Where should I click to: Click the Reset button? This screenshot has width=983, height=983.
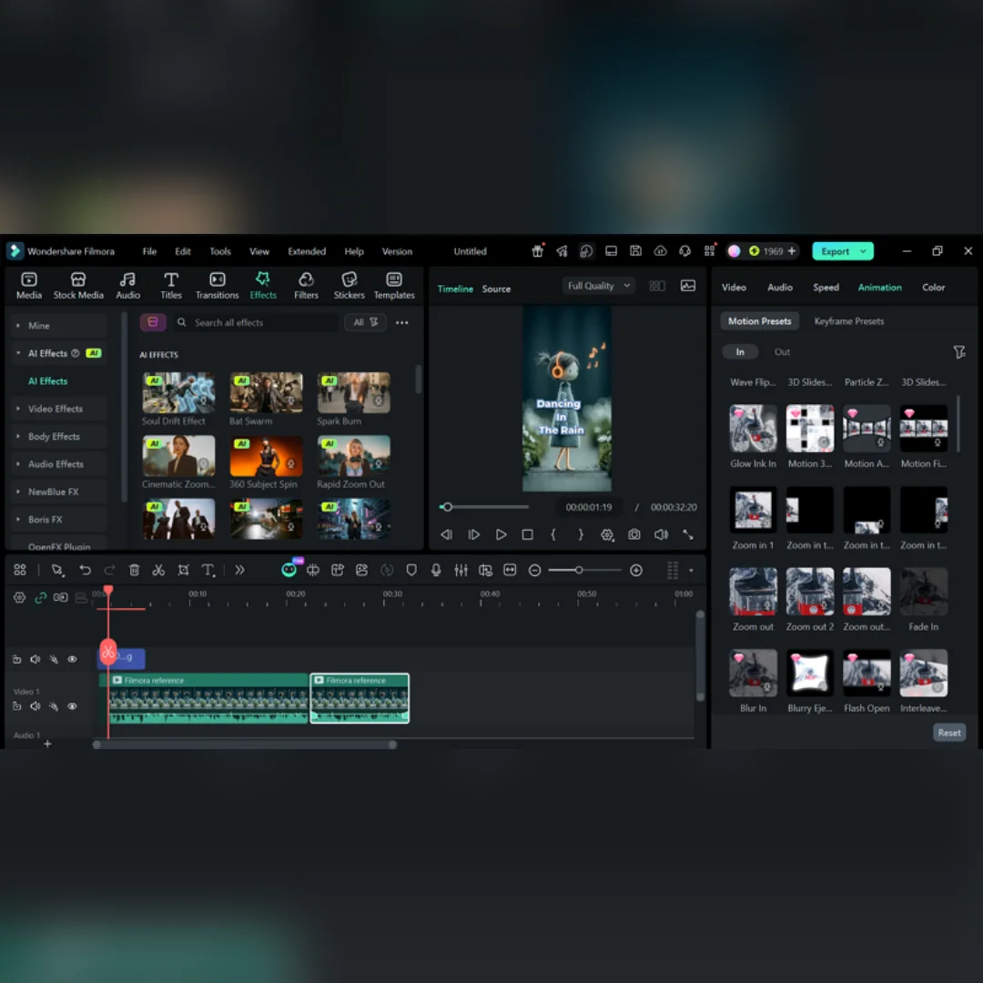point(949,732)
